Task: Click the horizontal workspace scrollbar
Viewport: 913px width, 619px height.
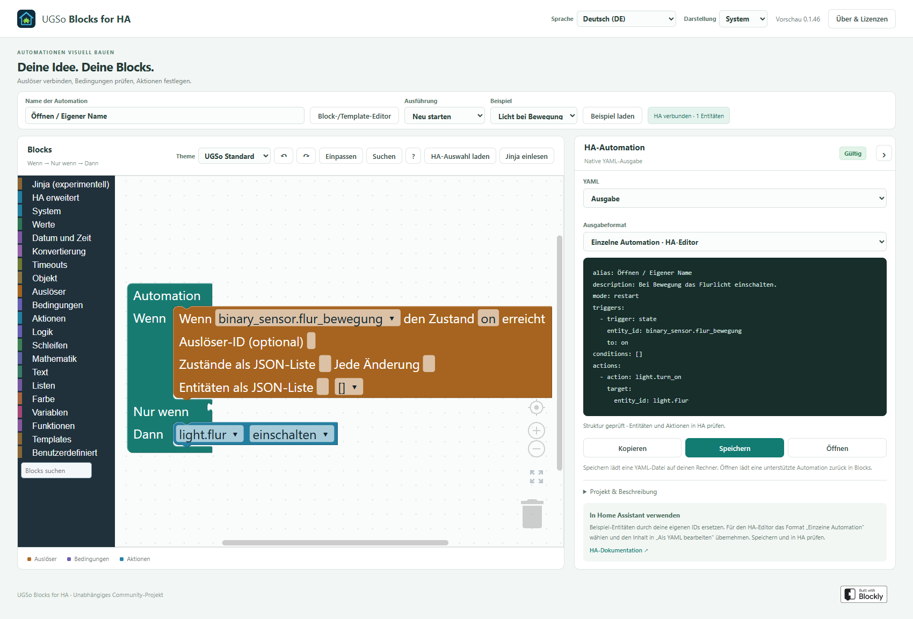Action: [335, 543]
